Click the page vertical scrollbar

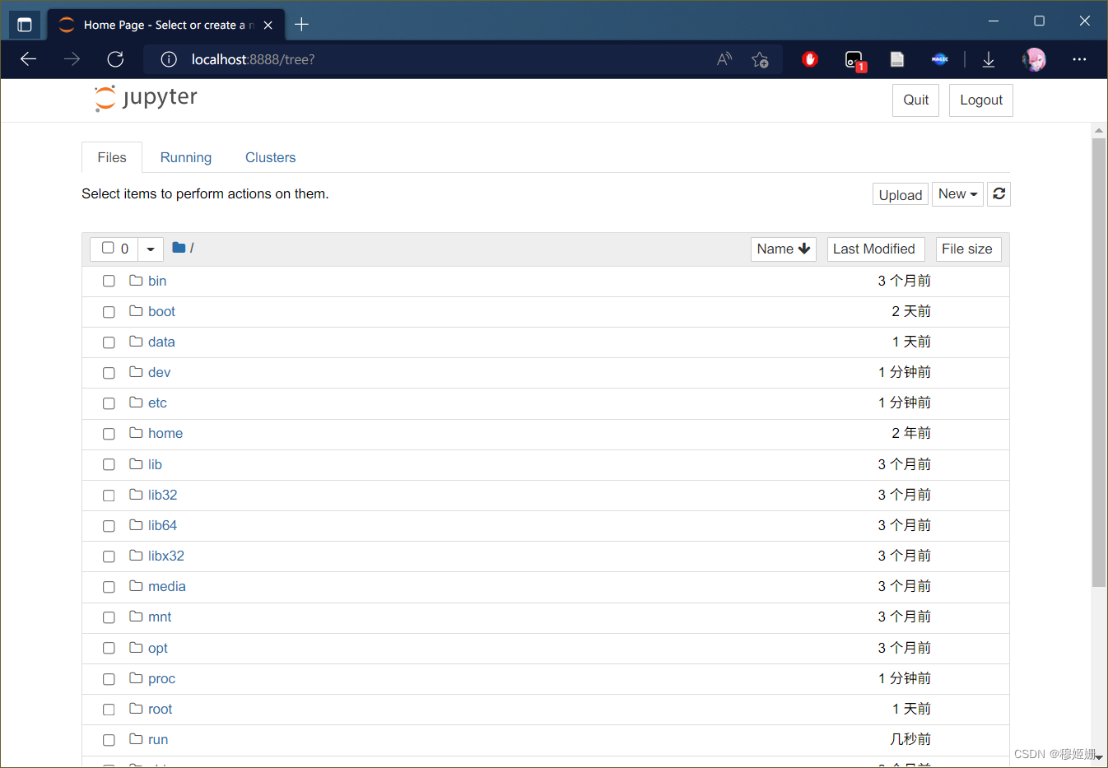[x=1099, y=362]
